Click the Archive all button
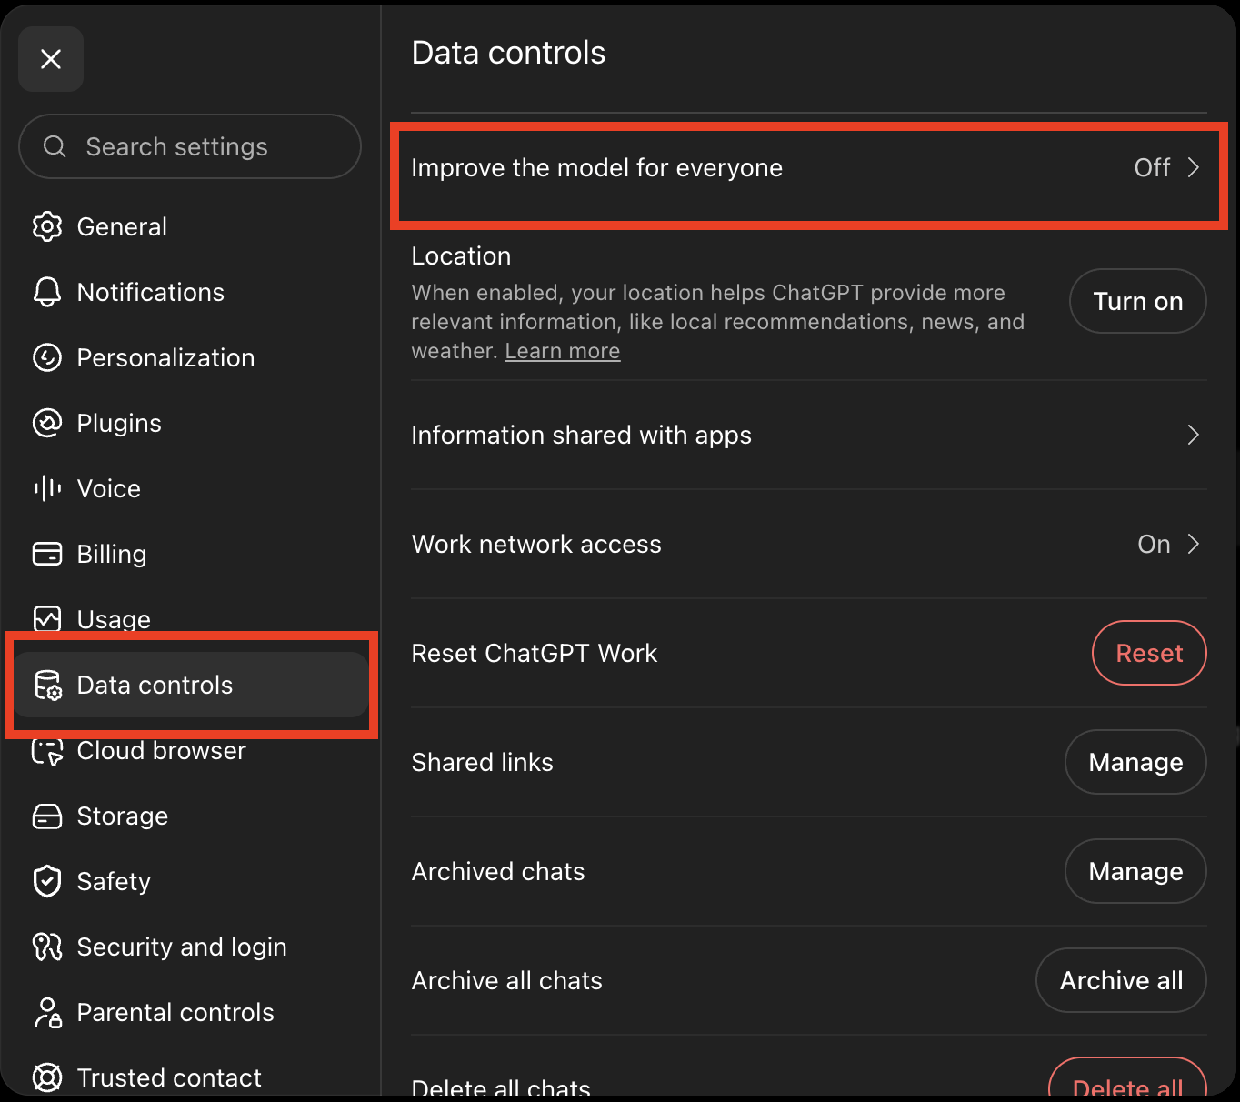Screen dimensions: 1240x1102 pos(1121,980)
